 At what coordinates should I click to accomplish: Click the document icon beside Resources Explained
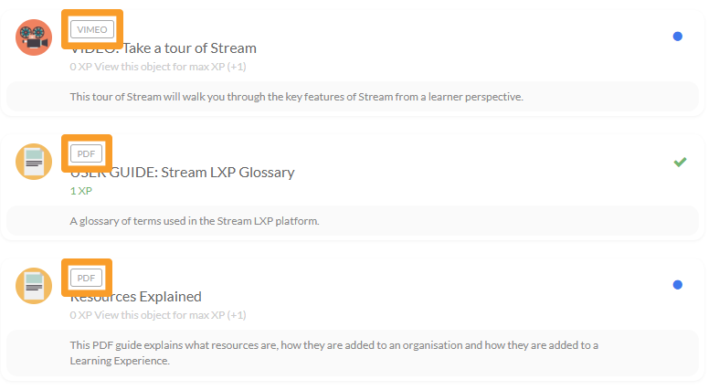point(34,286)
